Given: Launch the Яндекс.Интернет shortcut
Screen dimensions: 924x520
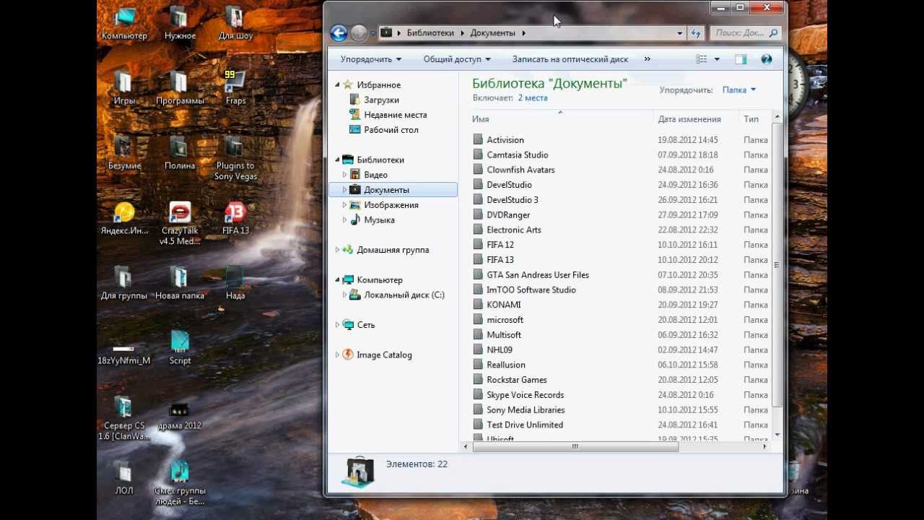Looking at the screenshot, I should coord(124,218).
